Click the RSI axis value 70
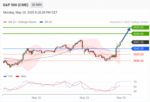The height and width of the screenshot is (102, 150). pos(135,82)
